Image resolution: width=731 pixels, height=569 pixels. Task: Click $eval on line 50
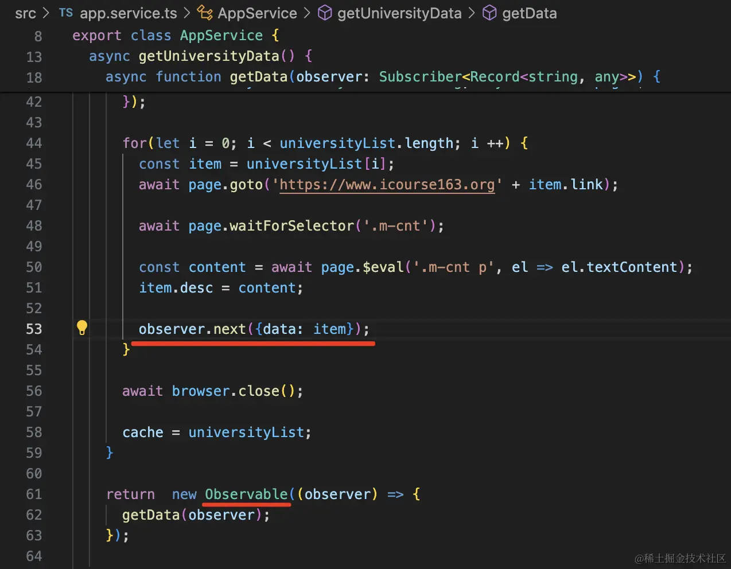click(x=383, y=267)
